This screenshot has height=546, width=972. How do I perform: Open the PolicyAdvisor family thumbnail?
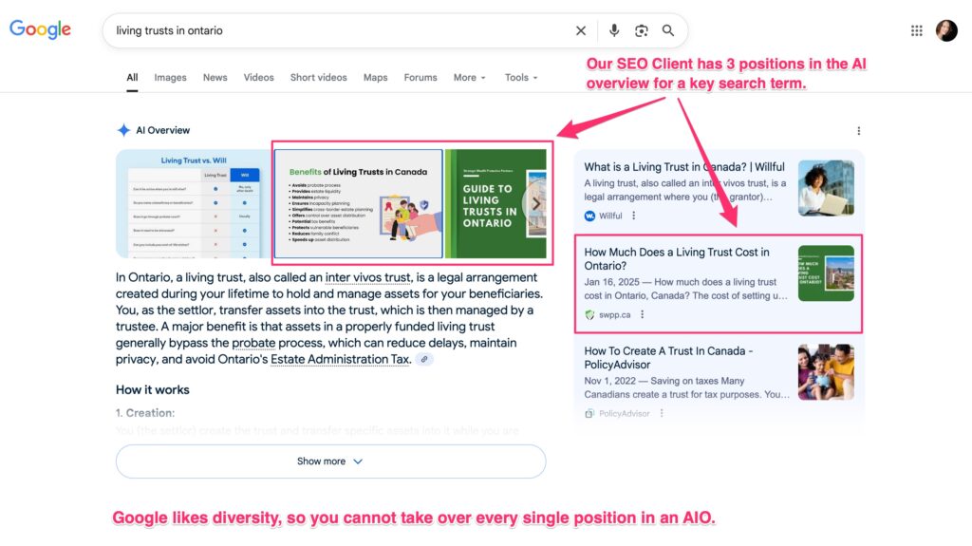click(x=826, y=372)
